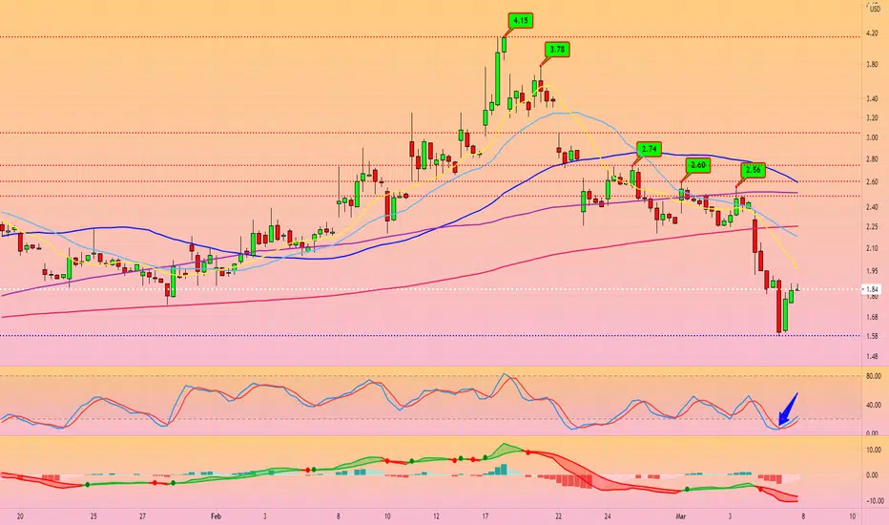889x525 pixels.
Task: Select the Mar label on the time axis
Action: point(681,517)
